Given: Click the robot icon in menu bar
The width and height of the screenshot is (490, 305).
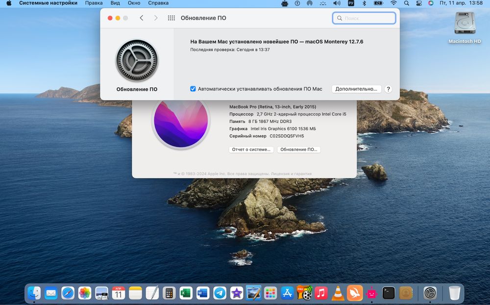Looking at the screenshot, I should [285, 3].
